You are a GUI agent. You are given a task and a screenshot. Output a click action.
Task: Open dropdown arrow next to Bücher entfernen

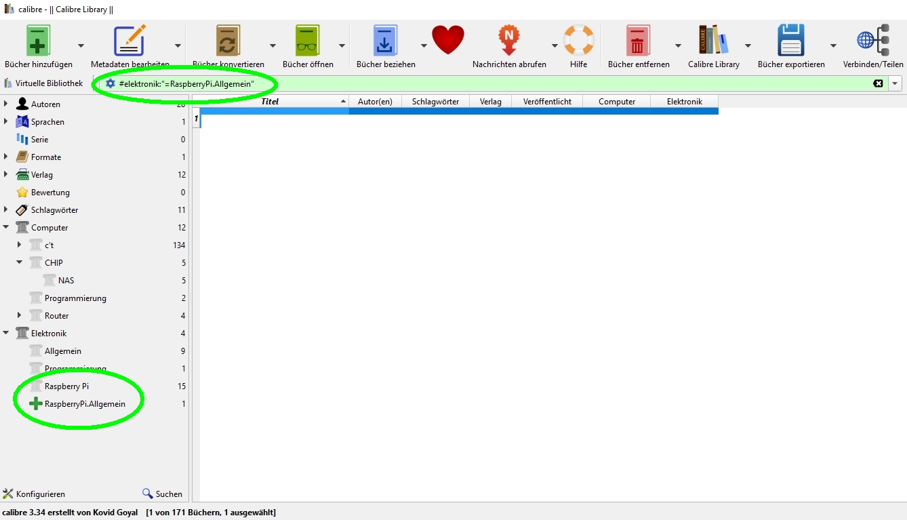[x=678, y=45]
